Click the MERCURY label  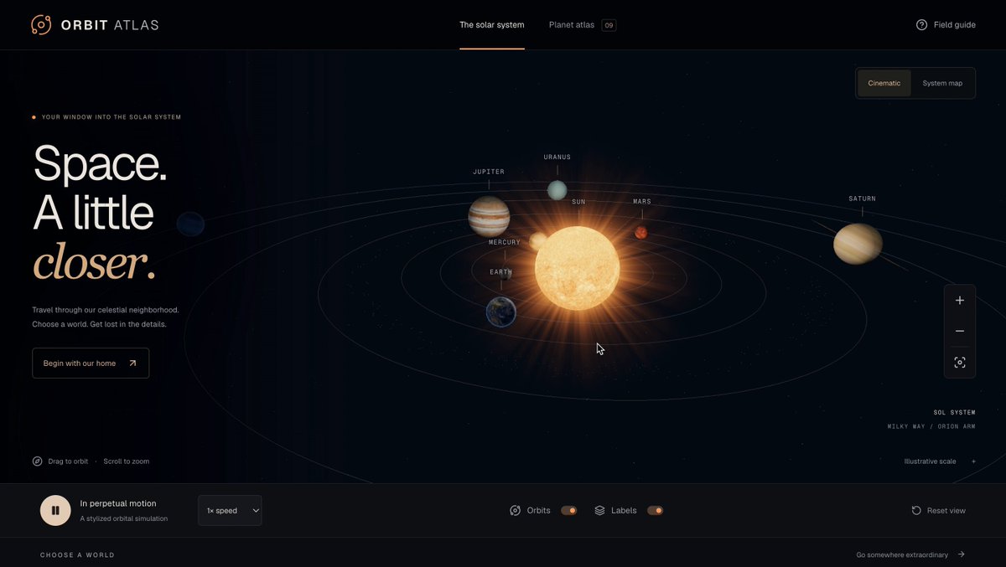[505, 242]
